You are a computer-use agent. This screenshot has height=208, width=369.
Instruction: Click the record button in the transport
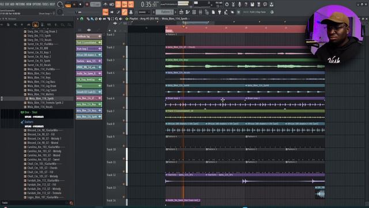[87, 5]
